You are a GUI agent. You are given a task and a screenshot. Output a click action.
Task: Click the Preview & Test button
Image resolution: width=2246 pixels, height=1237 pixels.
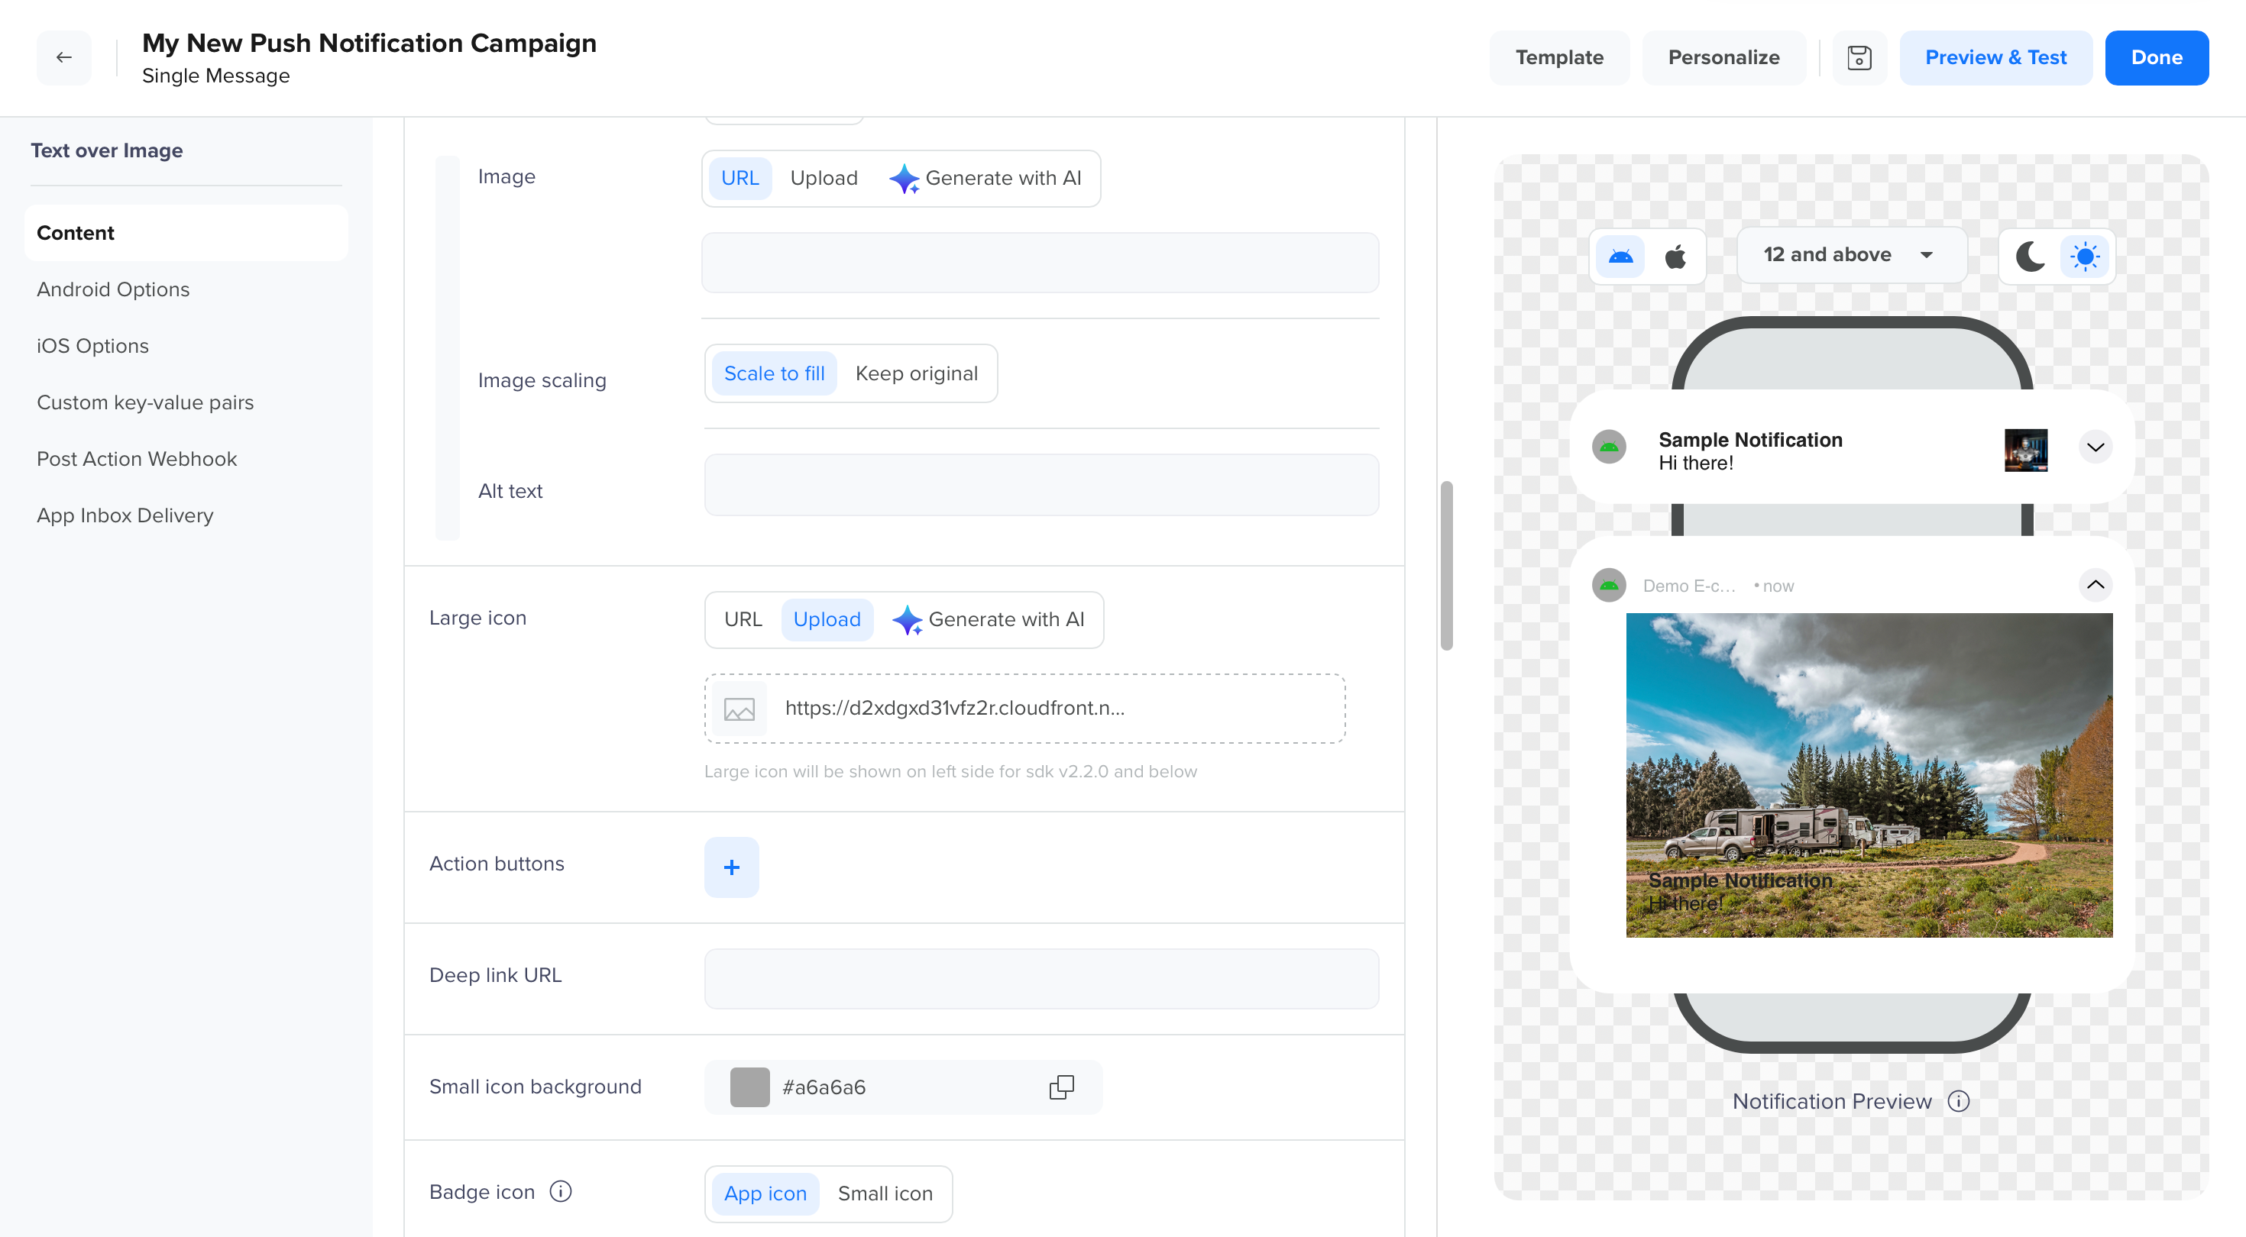(x=1995, y=57)
